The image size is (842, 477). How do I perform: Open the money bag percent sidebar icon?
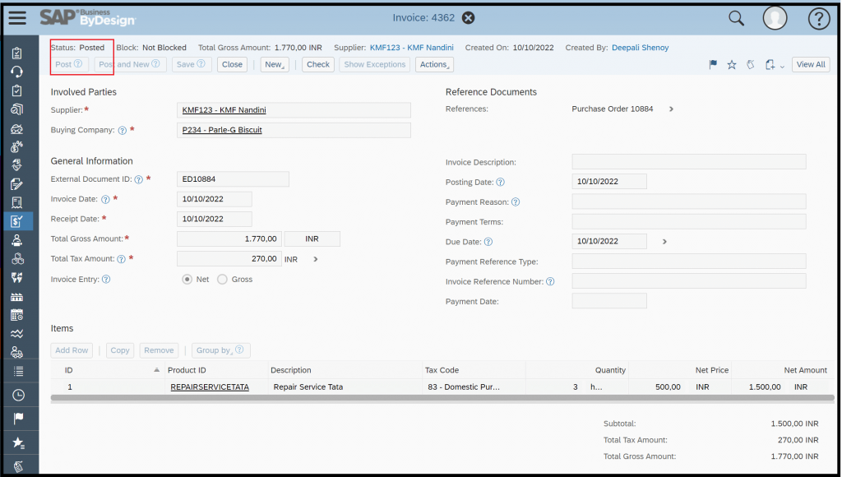(17, 146)
